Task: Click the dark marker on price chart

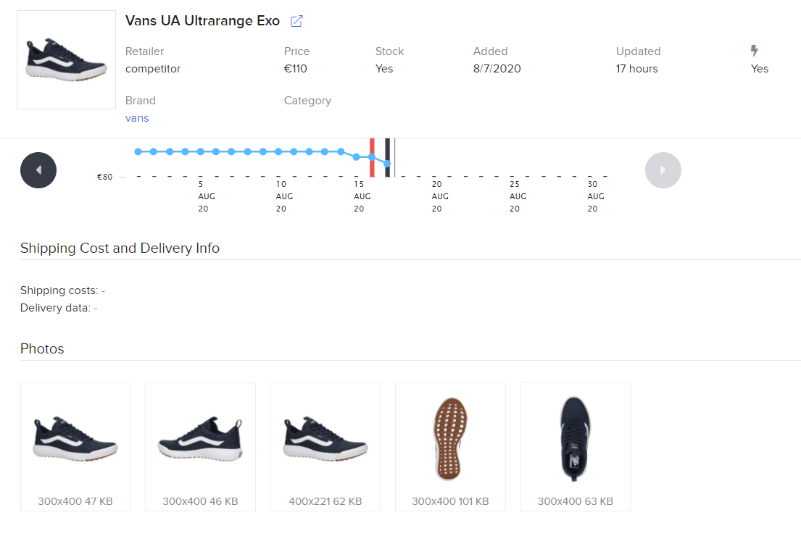Action: [x=387, y=158]
